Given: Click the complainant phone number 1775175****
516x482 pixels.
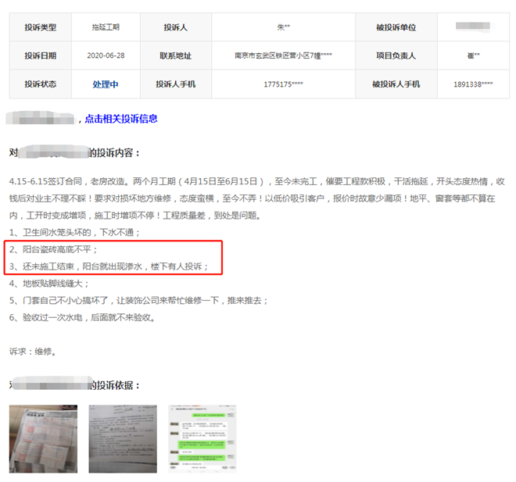Looking at the screenshot, I should tap(283, 84).
